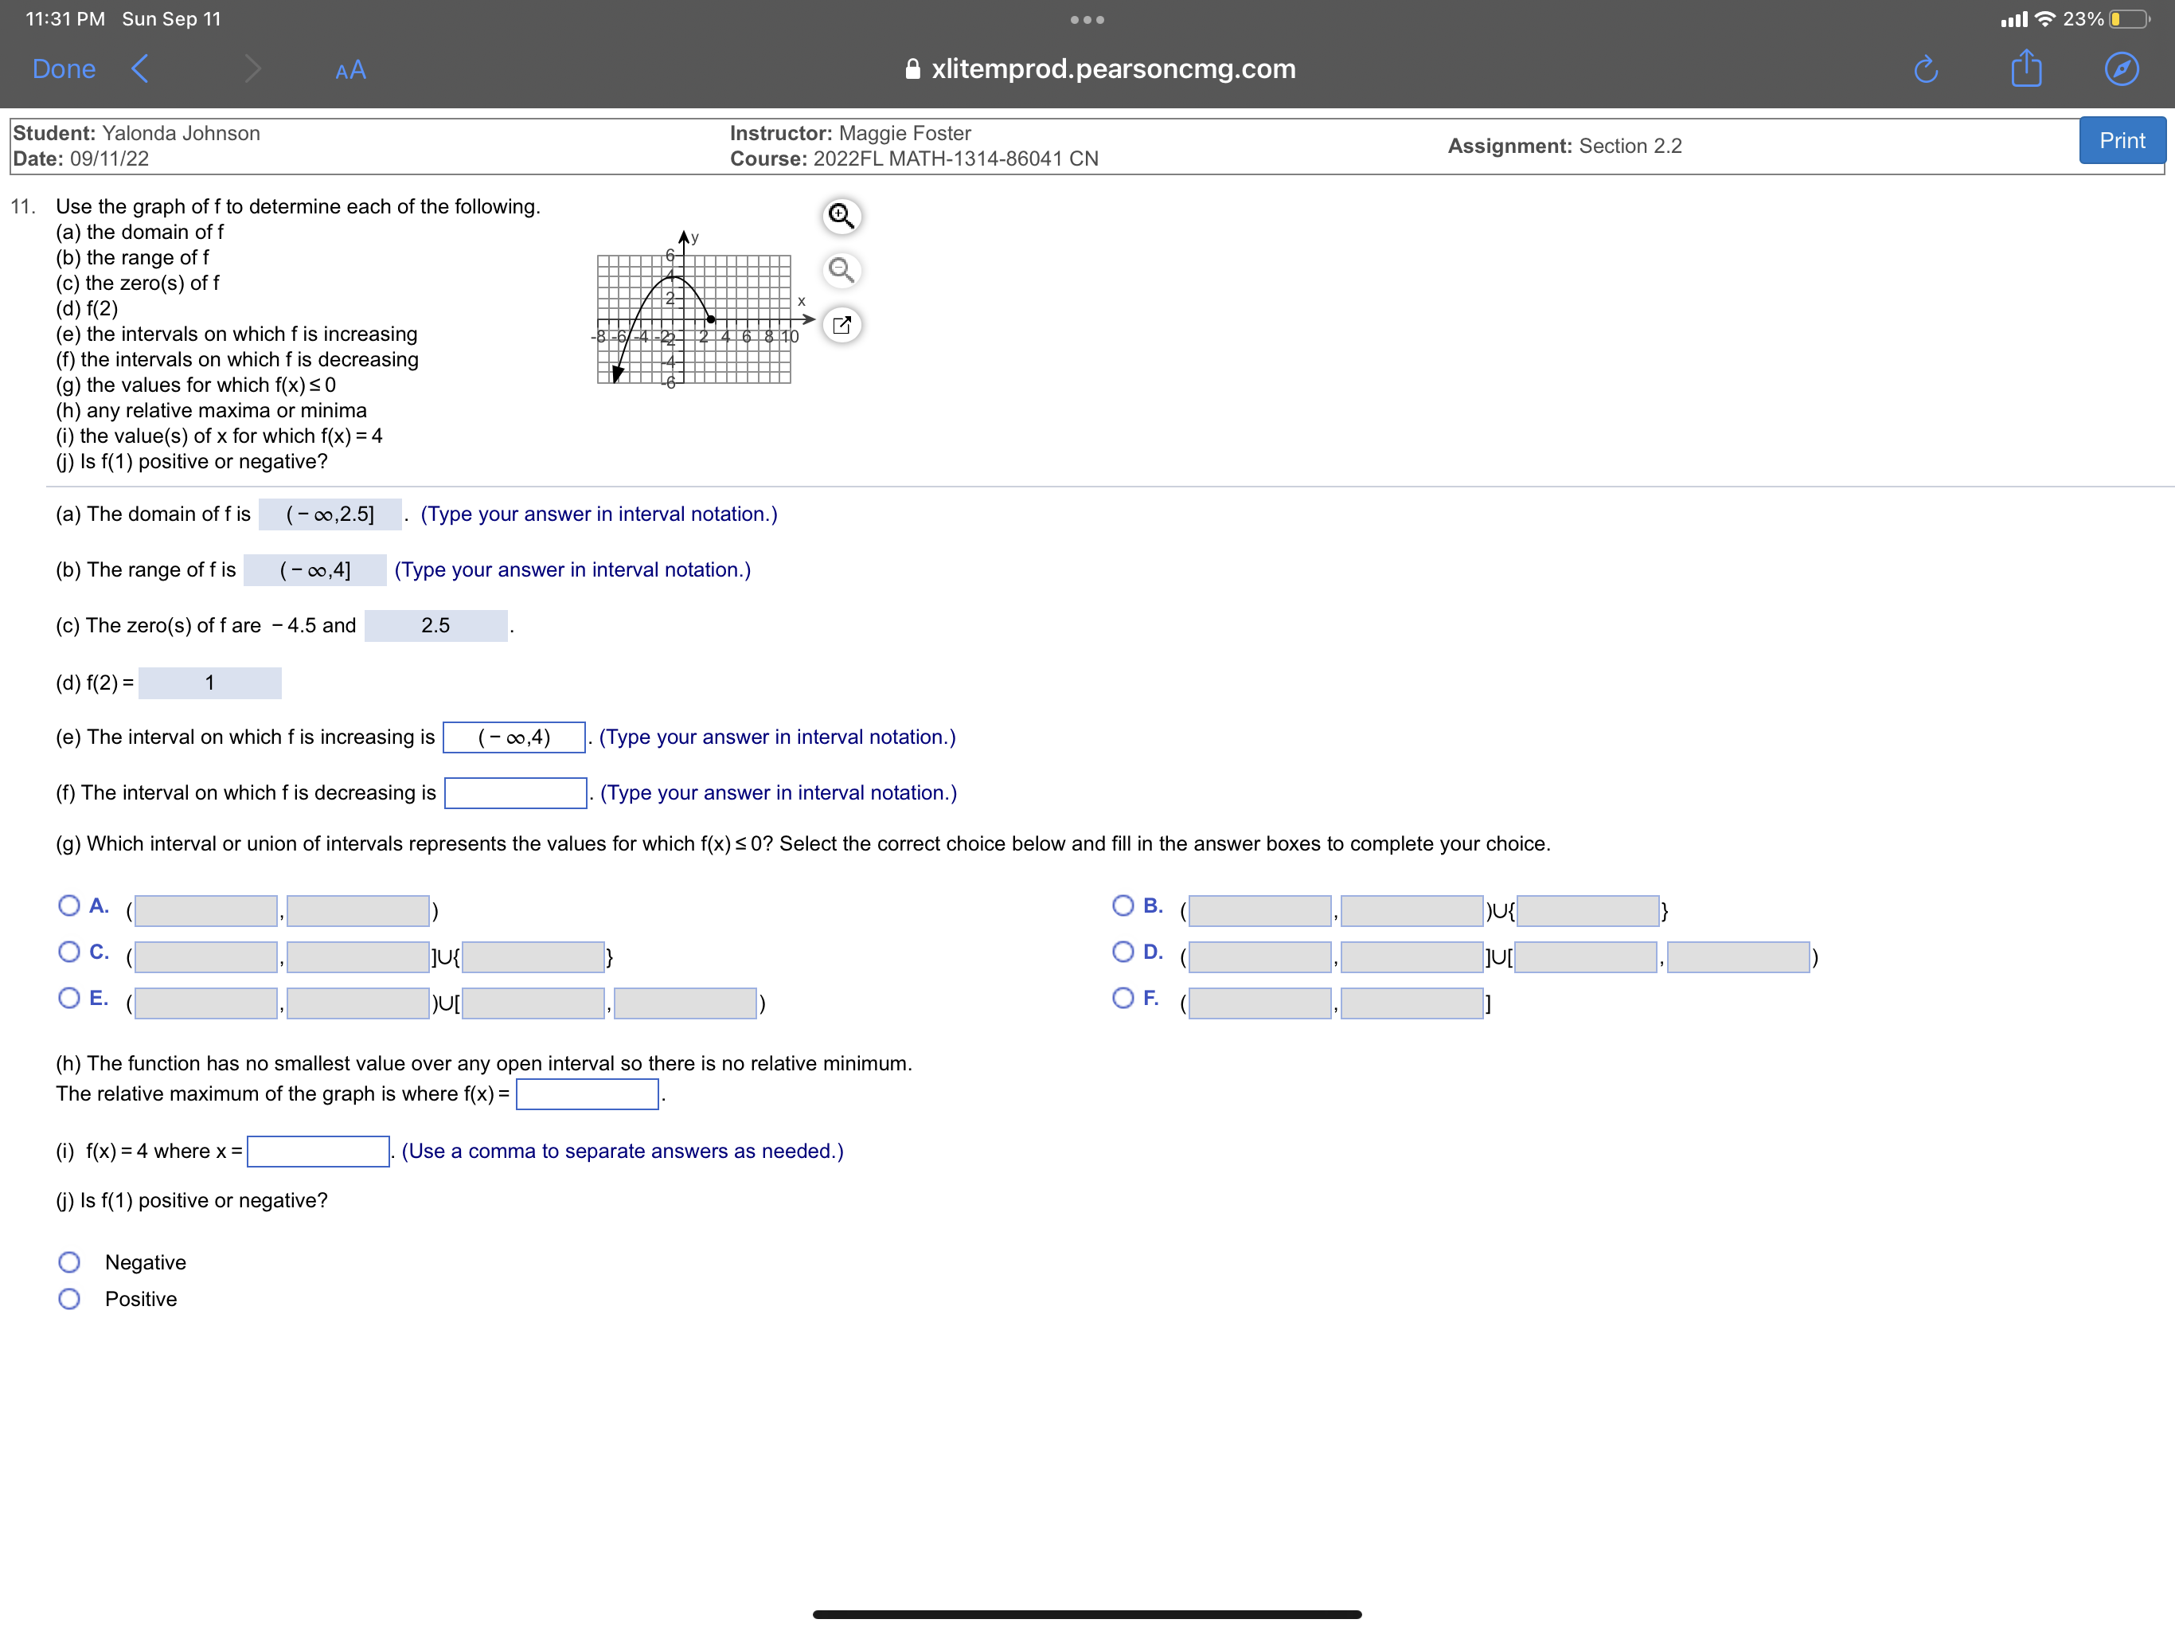
Task: Open the AA text size menu
Action: coord(350,70)
